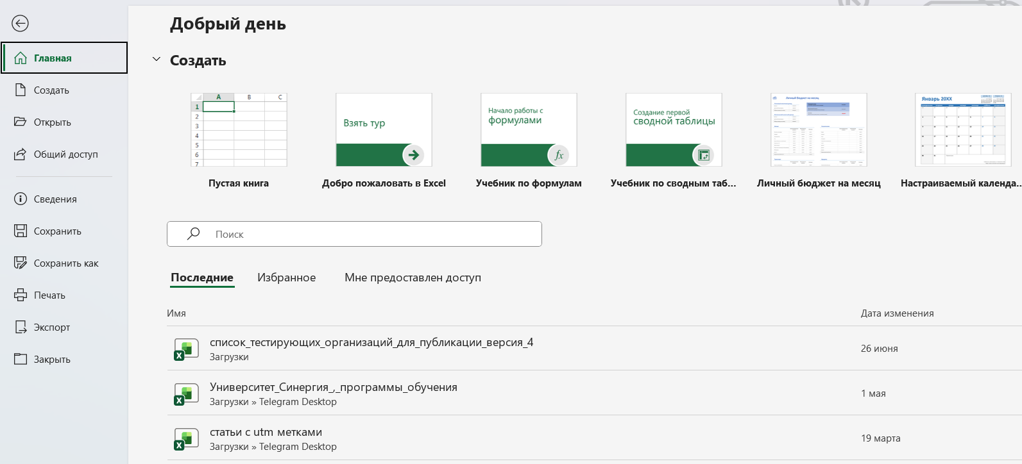The width and height of the screenshot is (1022, 464).
Task: Click Excel file icon of статьи с utm метками
Action: pyautogui.click(x=186, y=440)
